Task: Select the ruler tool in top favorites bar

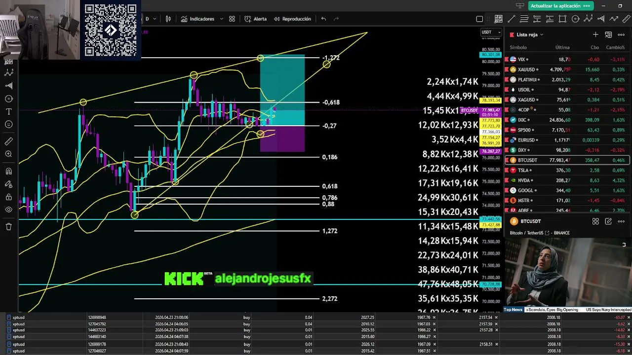Action: [x=627, y=19]
